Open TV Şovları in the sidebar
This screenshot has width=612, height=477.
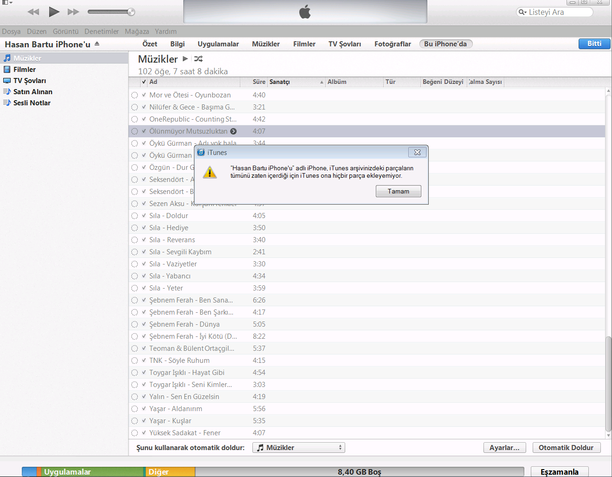64,80
